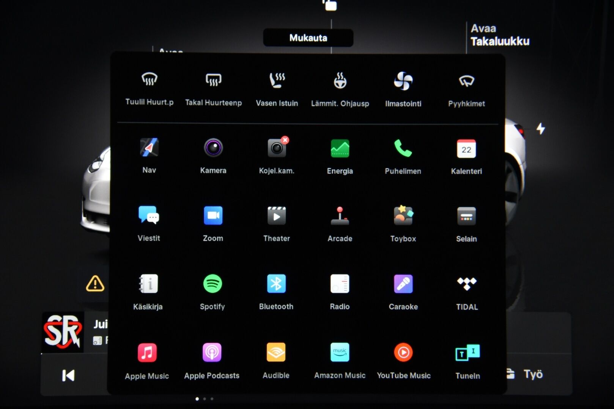Viewport: 614px width, 409px height.
Task: Open the Theater app
Action: (277, 224)
